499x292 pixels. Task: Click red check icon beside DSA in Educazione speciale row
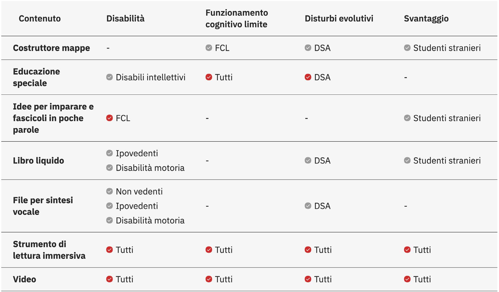[x=308, y=77]
